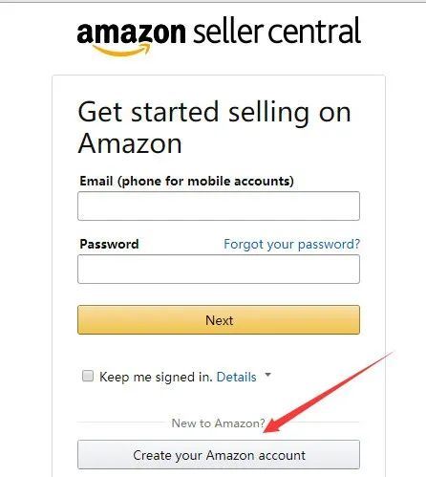Click the bold 'Password' field label

109,245
